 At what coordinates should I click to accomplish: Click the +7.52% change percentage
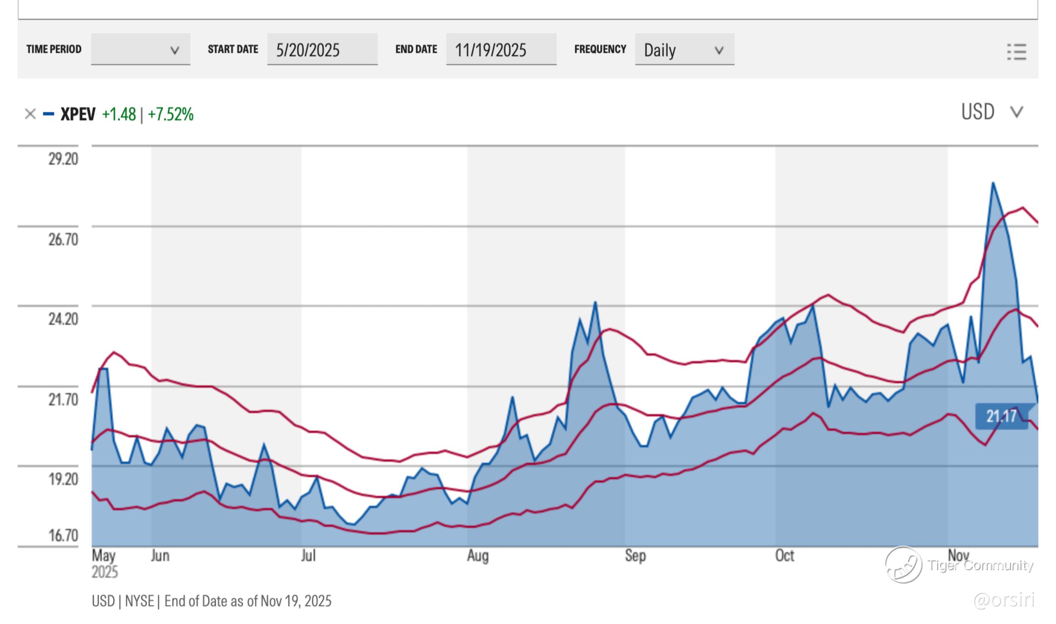pyautogui.click(x=171, y=114)
